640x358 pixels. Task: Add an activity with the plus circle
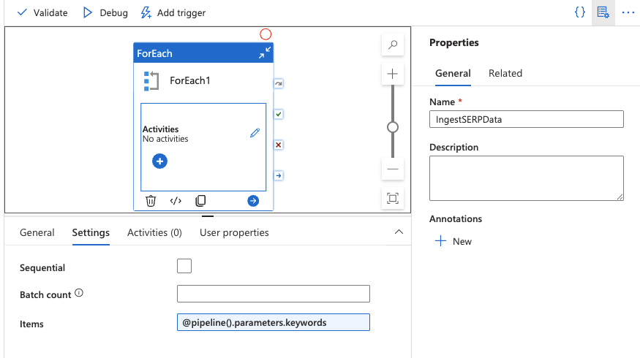point(159,161)
